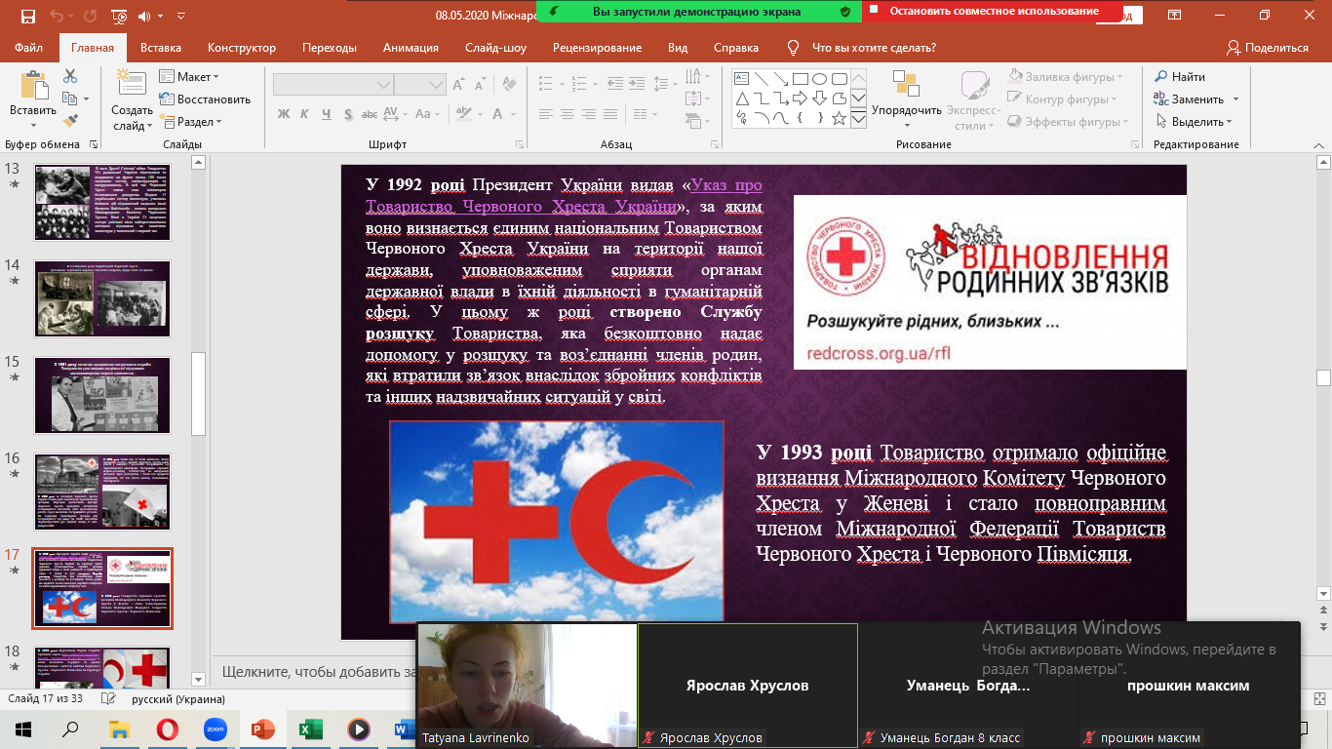The width and height of the screenshot is (1332, 749).
Task: Open the font size combo box
Action: (x=420, y=85)
